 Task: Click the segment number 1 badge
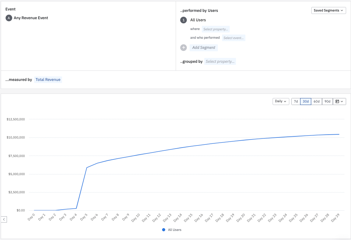(x=184, y=20)
